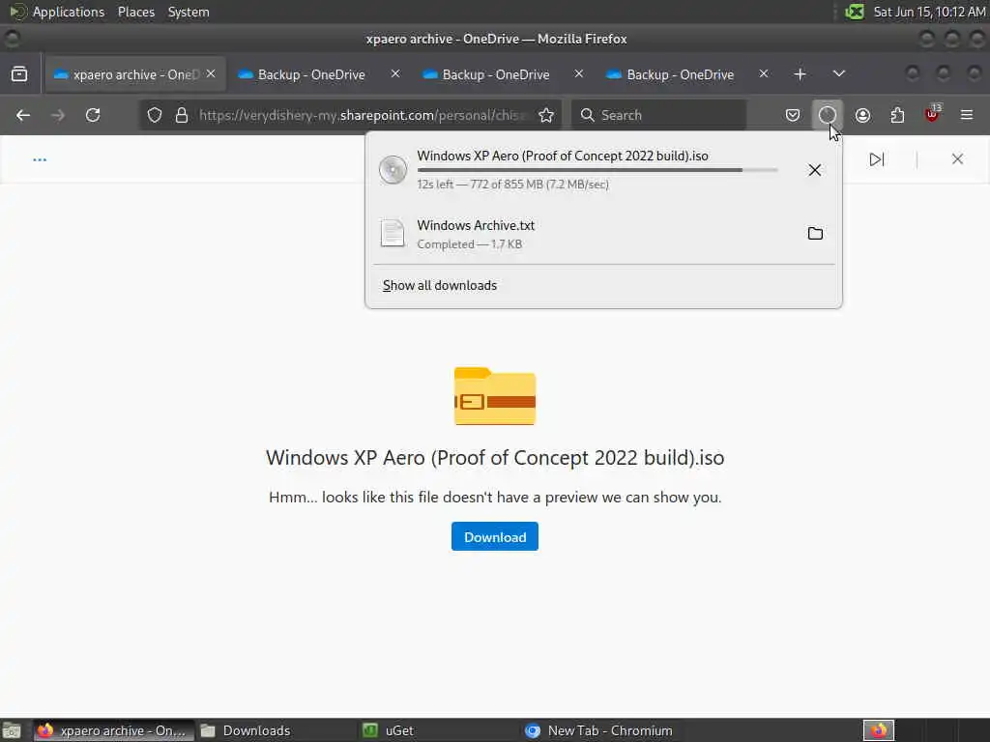Click the '12s left — 772 of 855 MB' status

coord(512,185)
